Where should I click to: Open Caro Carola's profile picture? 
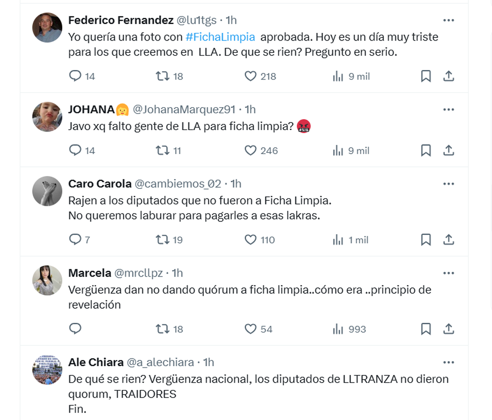click(47, 191)
